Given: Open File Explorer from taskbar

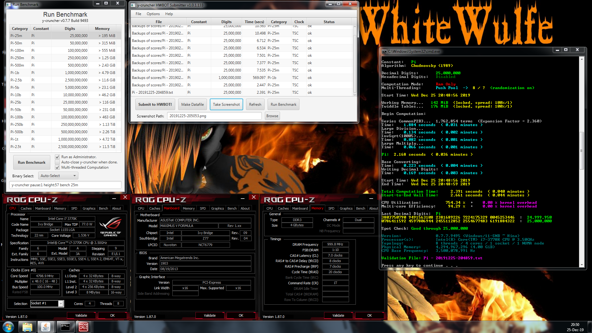Looking at the screenshot, I should tap(27, 327).
